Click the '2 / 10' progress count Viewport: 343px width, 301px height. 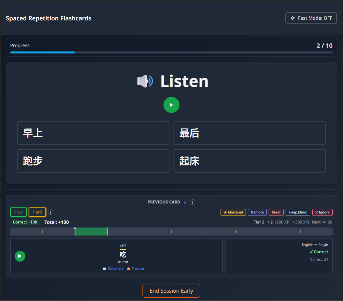[324, 45]
